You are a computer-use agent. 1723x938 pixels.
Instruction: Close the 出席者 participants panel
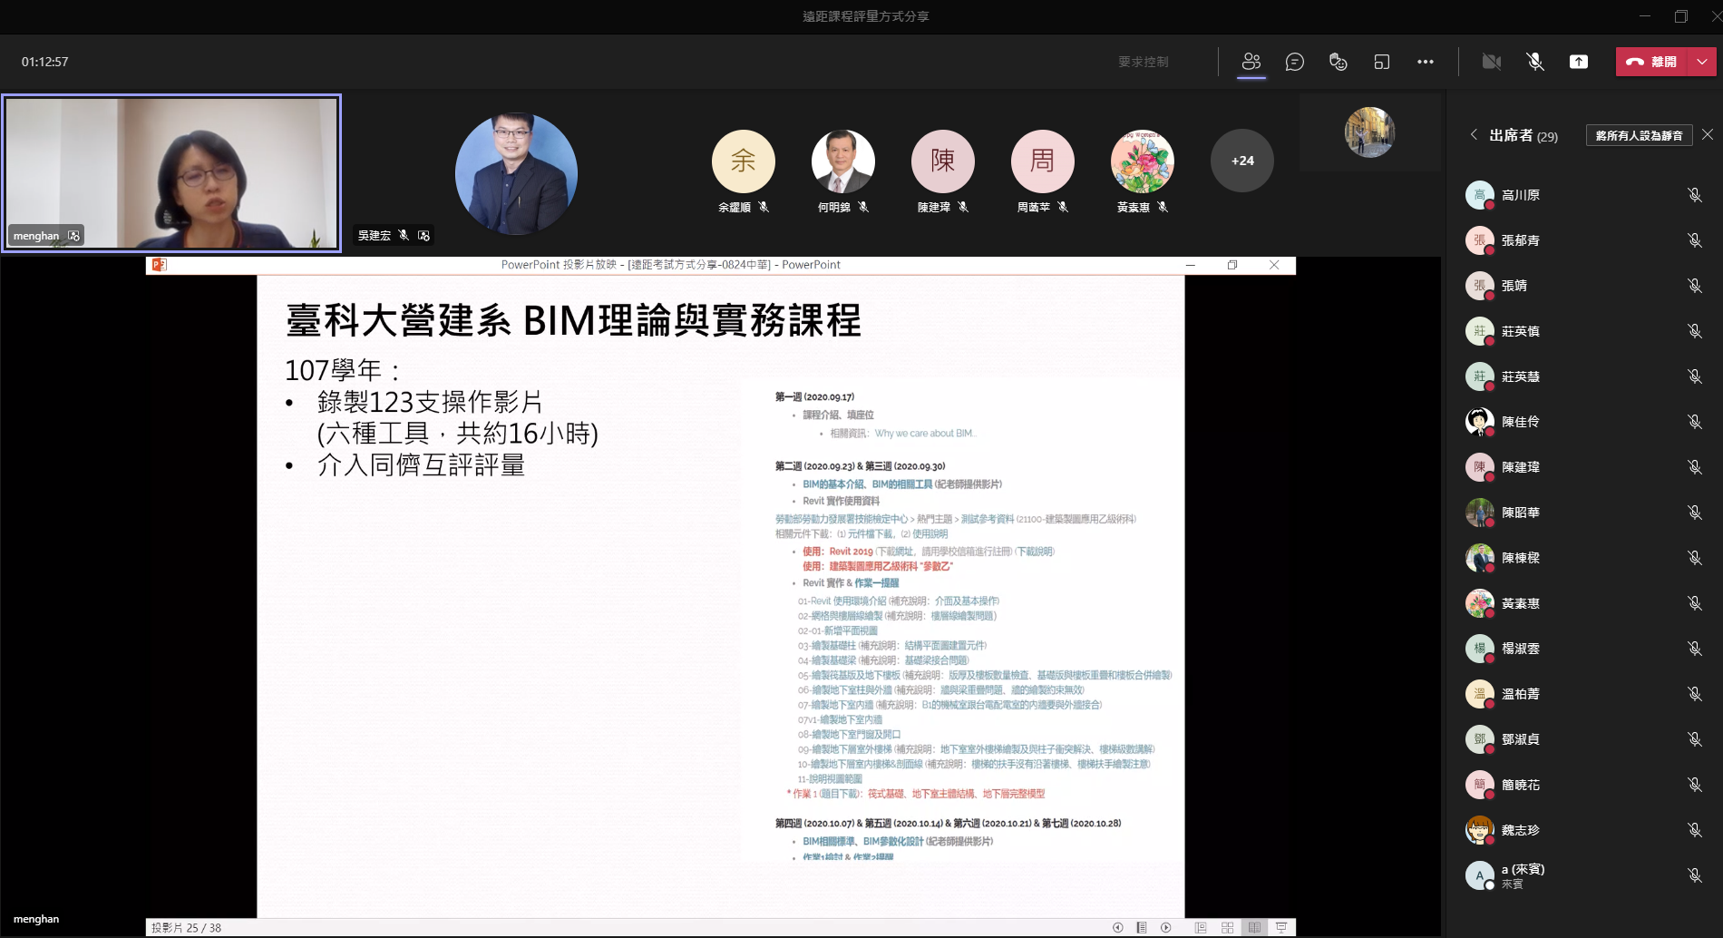(x=1708, y=134)
